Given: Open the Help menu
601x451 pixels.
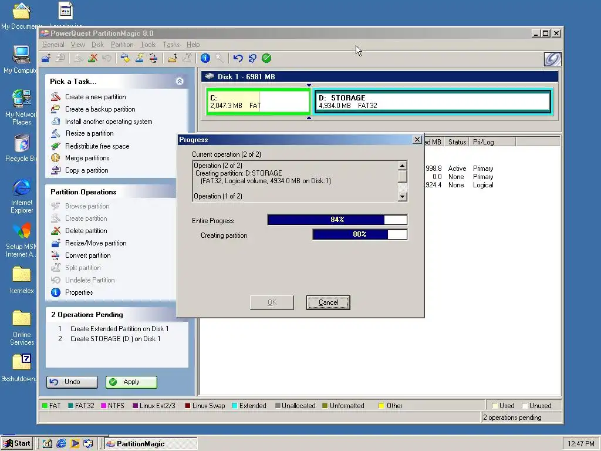Looking at the screenshot, I should tap(193, 45).
